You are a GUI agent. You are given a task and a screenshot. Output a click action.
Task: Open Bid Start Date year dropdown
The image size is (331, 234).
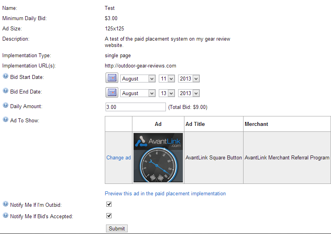coord(189,79)
